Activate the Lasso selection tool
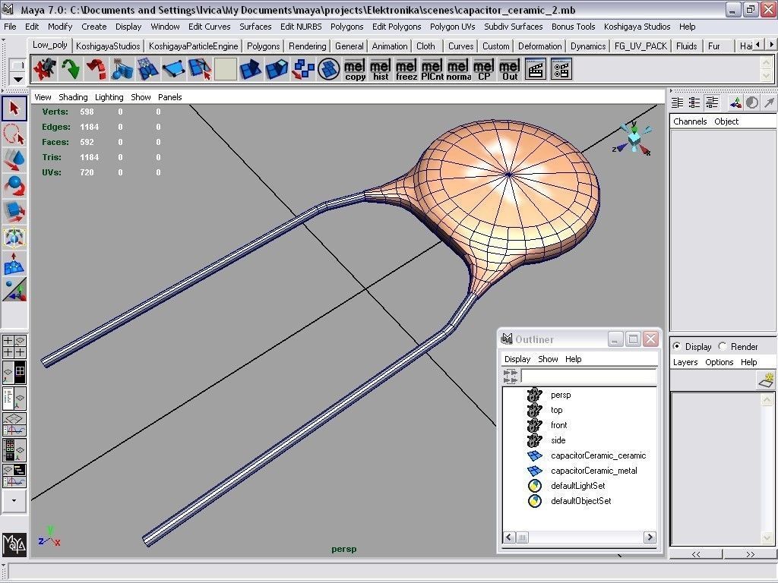 coord(14,134)
